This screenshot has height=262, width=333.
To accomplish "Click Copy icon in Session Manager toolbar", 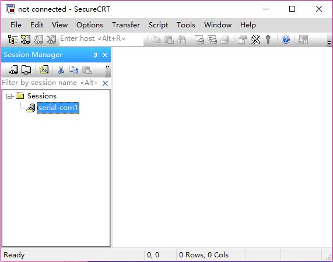I will pos(73,70).
